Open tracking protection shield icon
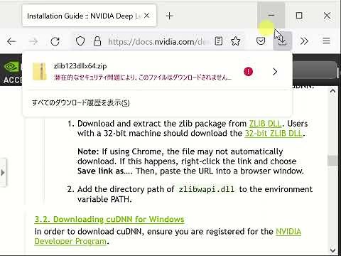 80,41
